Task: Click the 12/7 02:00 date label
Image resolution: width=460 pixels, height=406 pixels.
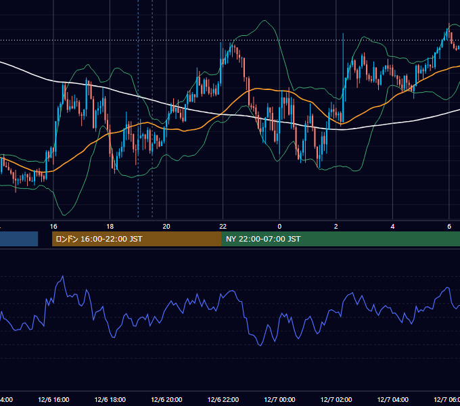Action: click(x=336, y=399)
